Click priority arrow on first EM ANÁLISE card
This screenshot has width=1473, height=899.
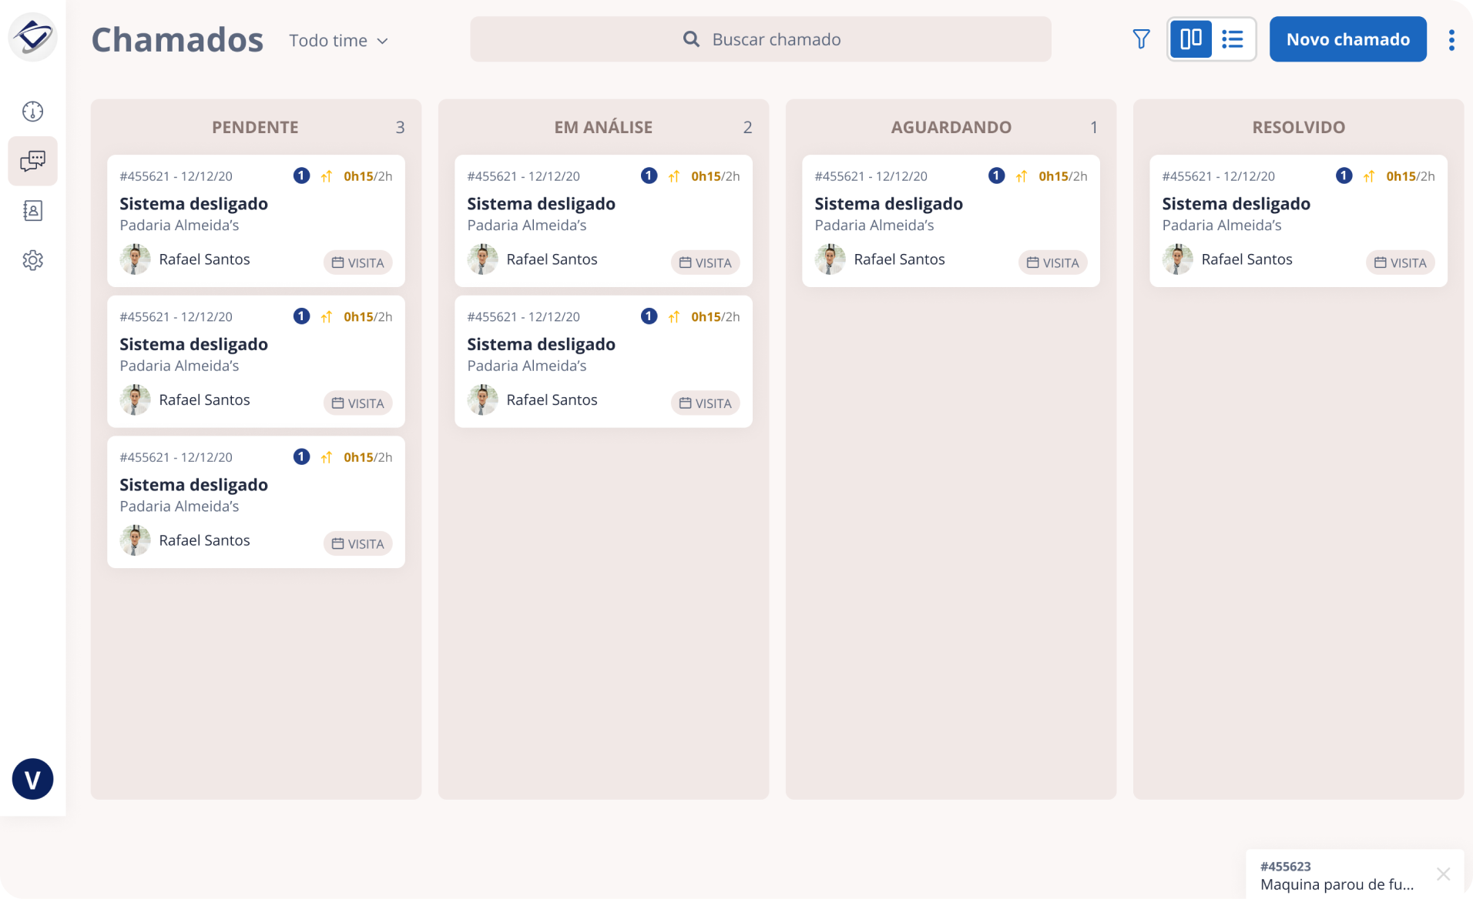[x=674, y=176]
